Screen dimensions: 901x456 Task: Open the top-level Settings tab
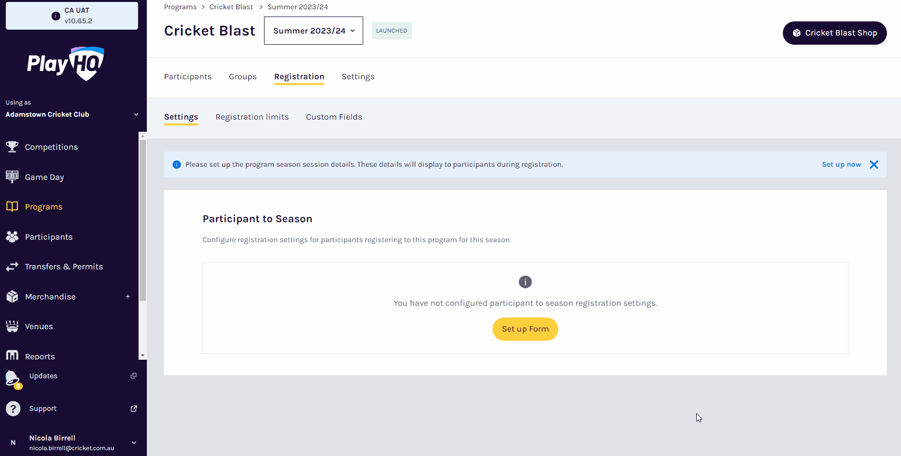(358, 76)
